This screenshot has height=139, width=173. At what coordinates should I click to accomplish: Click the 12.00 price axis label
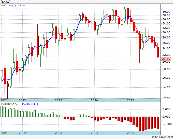pyautogui.click(x=166, y=98)
